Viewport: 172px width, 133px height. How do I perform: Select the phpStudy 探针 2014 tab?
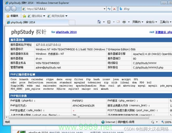(x=37, y=22)
